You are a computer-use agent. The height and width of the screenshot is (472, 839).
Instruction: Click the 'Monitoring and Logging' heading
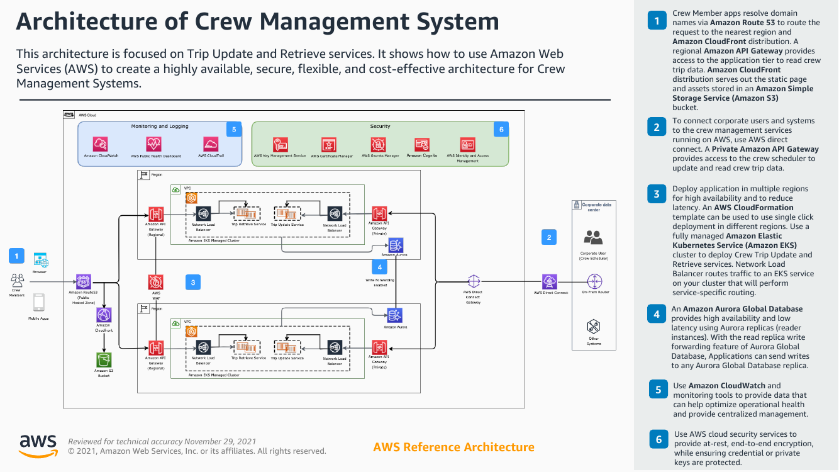[160, 126]
